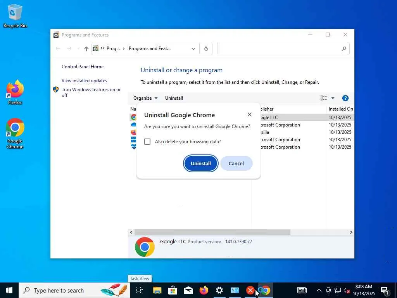397x298 pixels.
Task: Open the view options dropdown arrow
Action: 333,98
